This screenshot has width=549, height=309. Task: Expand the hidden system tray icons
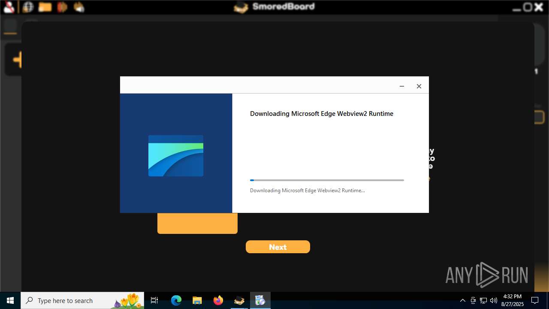click(x=462, y=300)
